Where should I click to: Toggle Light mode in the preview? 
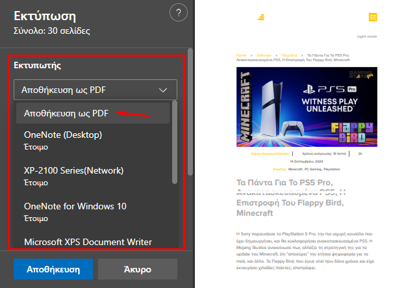[367, 36]
